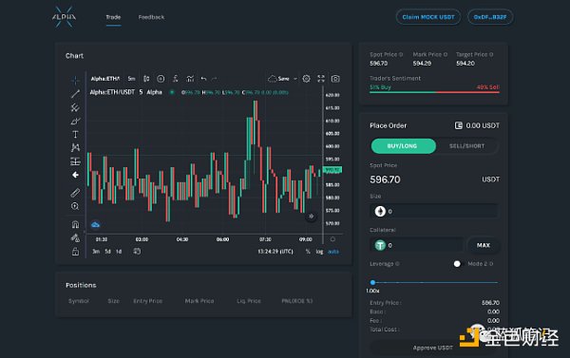Select the ruler measure tool

point(75,193)
